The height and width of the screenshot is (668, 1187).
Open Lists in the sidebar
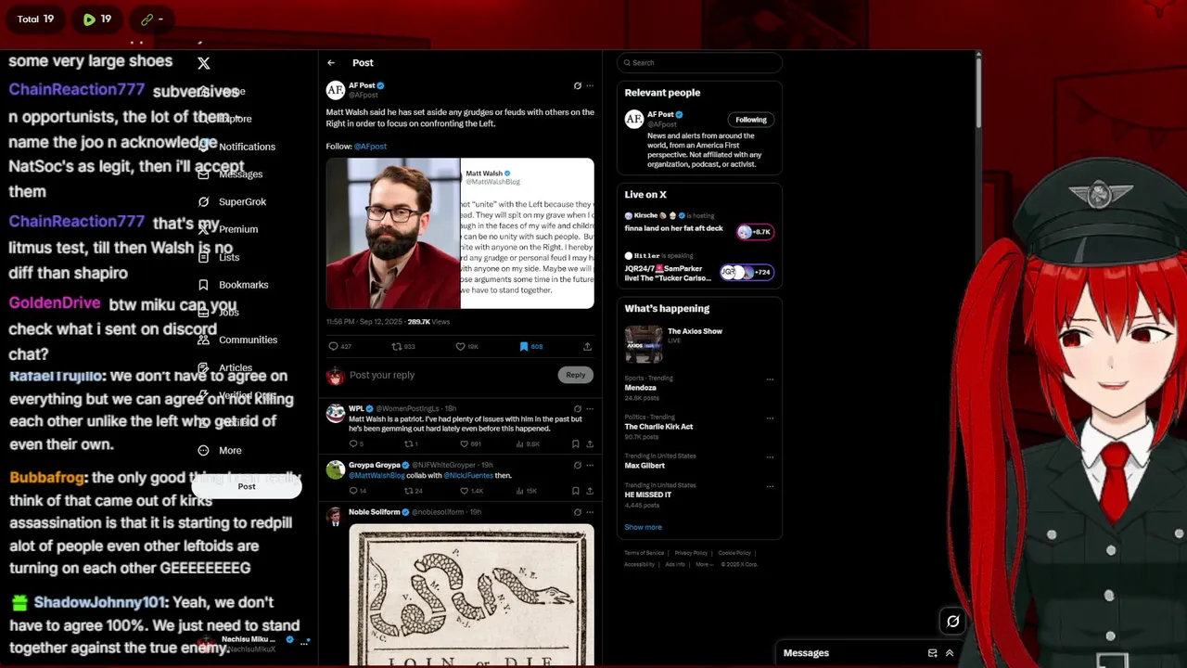pyautogui.click(x=219, y=257)
